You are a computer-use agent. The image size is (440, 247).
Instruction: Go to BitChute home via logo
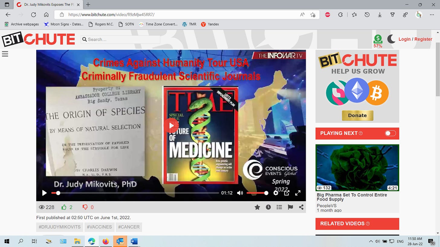(x=38, y=40)
